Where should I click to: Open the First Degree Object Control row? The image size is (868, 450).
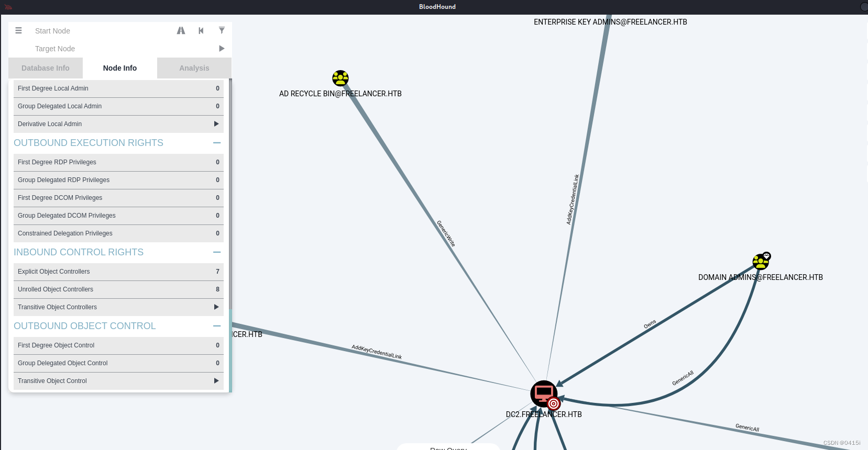pyautogui.click(x=118, y=345)
